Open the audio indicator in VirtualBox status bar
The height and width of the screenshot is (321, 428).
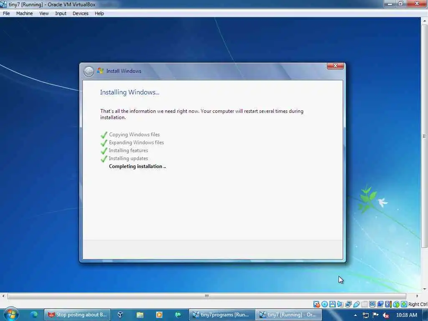[x=341, y=304]
